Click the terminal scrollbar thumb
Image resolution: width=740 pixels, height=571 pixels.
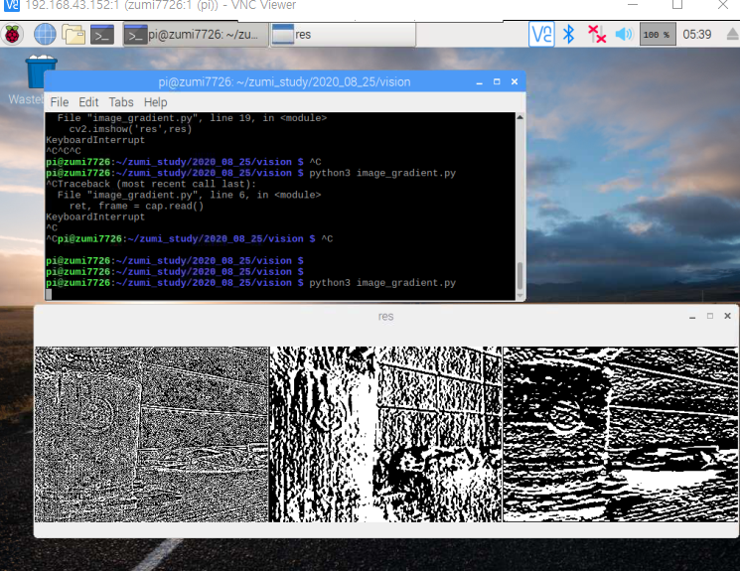click(520, 276)
